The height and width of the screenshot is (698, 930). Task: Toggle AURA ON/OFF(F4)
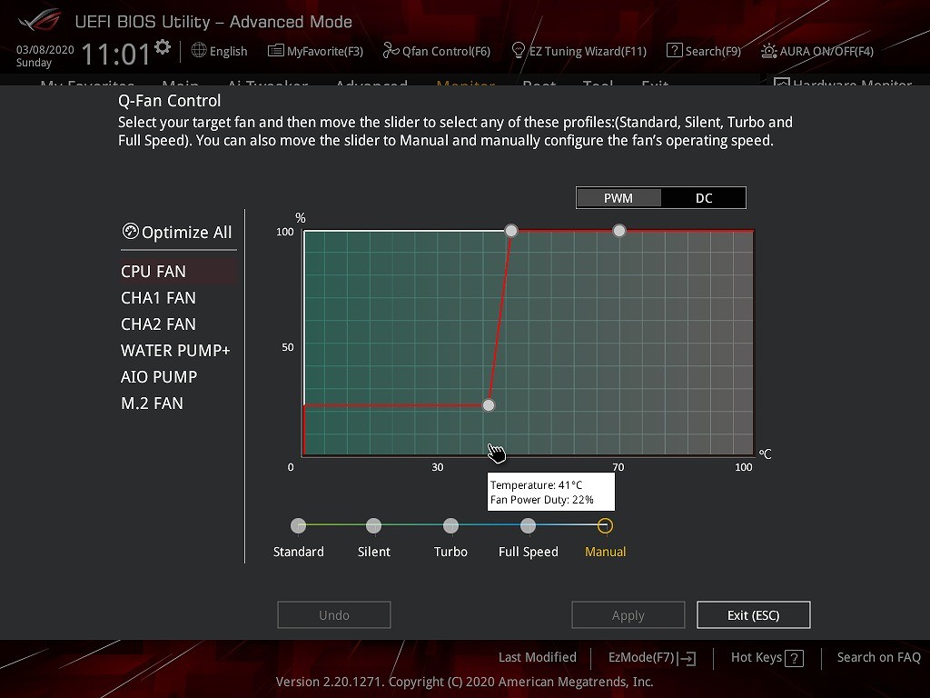pyautogui.click(x=826, y=51)
